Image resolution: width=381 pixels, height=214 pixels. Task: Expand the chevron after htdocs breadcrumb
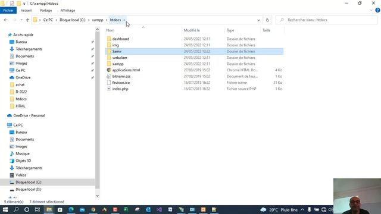tap(124, 20)
